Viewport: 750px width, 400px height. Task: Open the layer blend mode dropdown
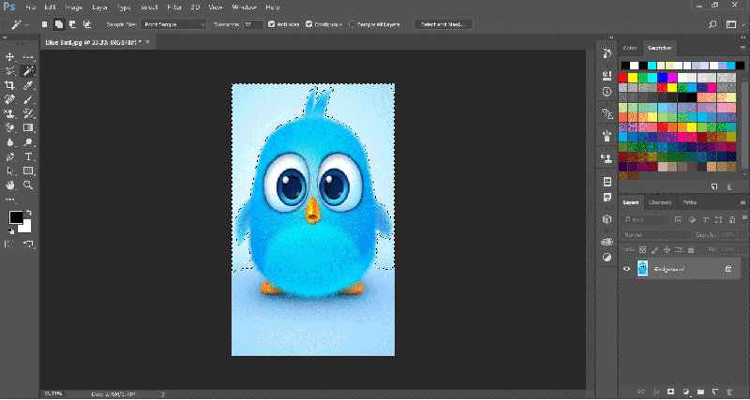[x=656, y=234]
